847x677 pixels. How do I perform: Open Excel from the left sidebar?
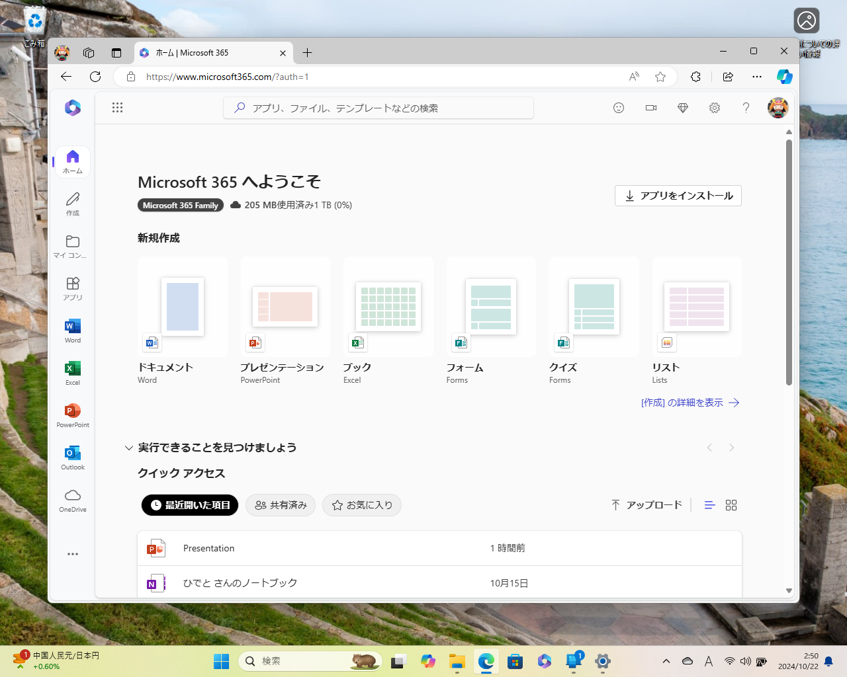72,373
